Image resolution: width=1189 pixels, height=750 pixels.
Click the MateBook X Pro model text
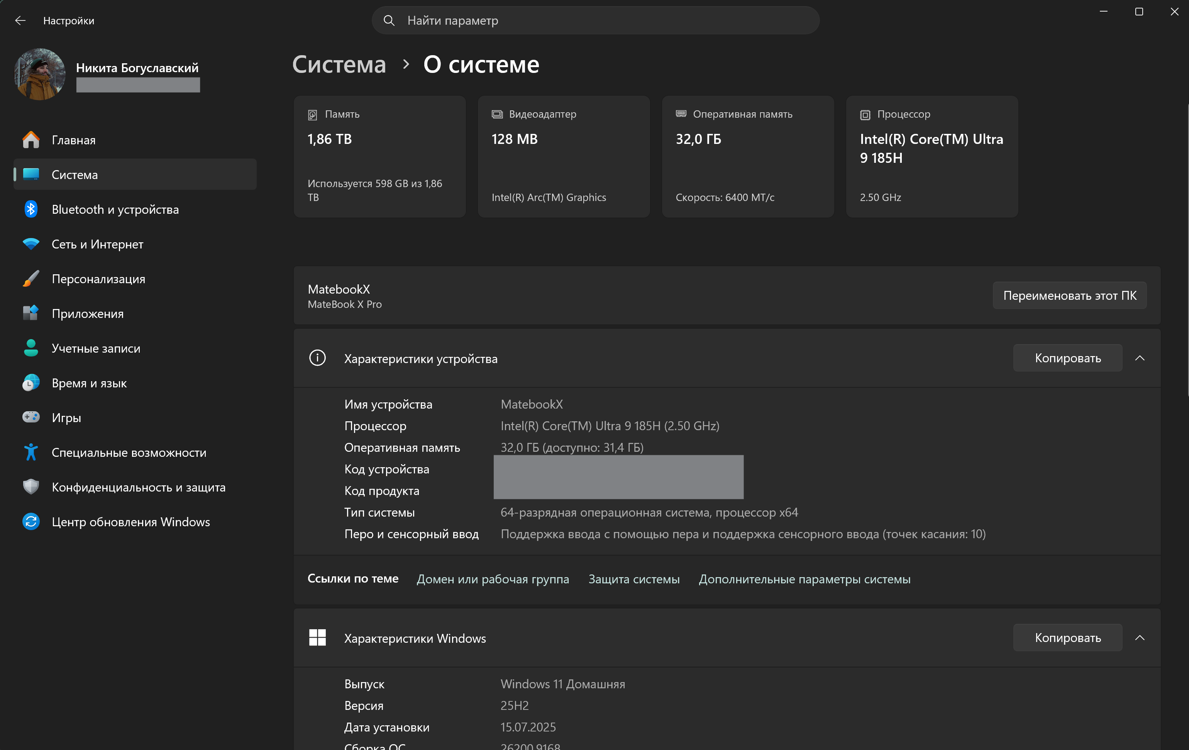pos(345,304)
